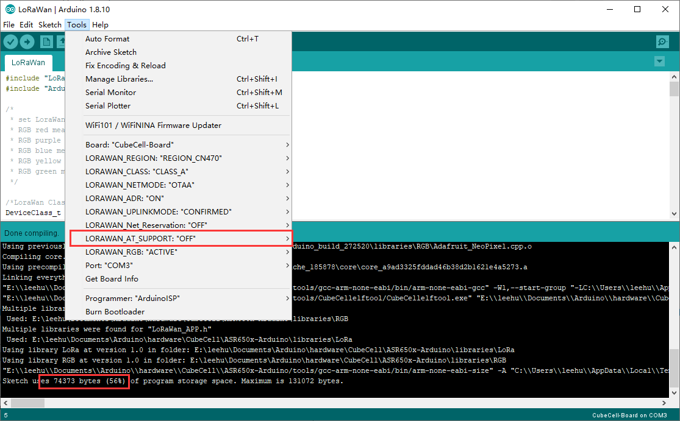Choose Auto Format from the Tools menu
Screen dimensions: 680x421
[x=179, y=39]
